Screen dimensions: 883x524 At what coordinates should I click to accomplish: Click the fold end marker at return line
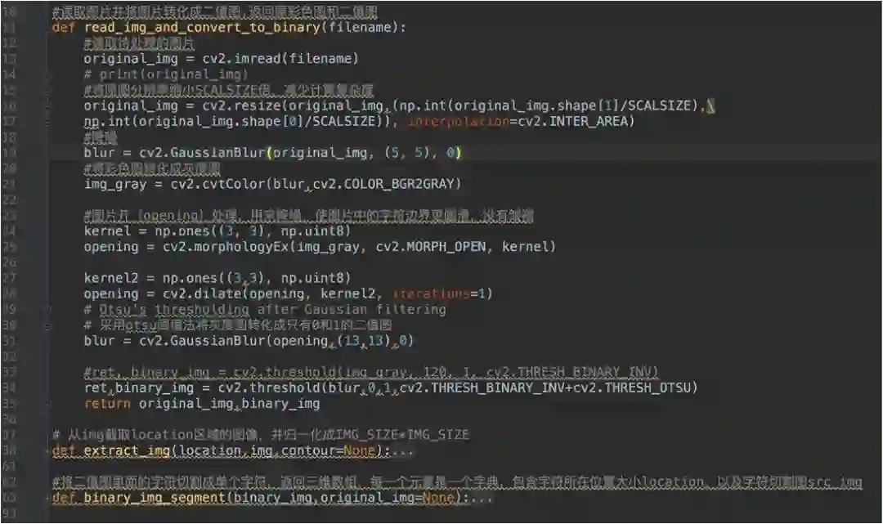tap(48, 404)
